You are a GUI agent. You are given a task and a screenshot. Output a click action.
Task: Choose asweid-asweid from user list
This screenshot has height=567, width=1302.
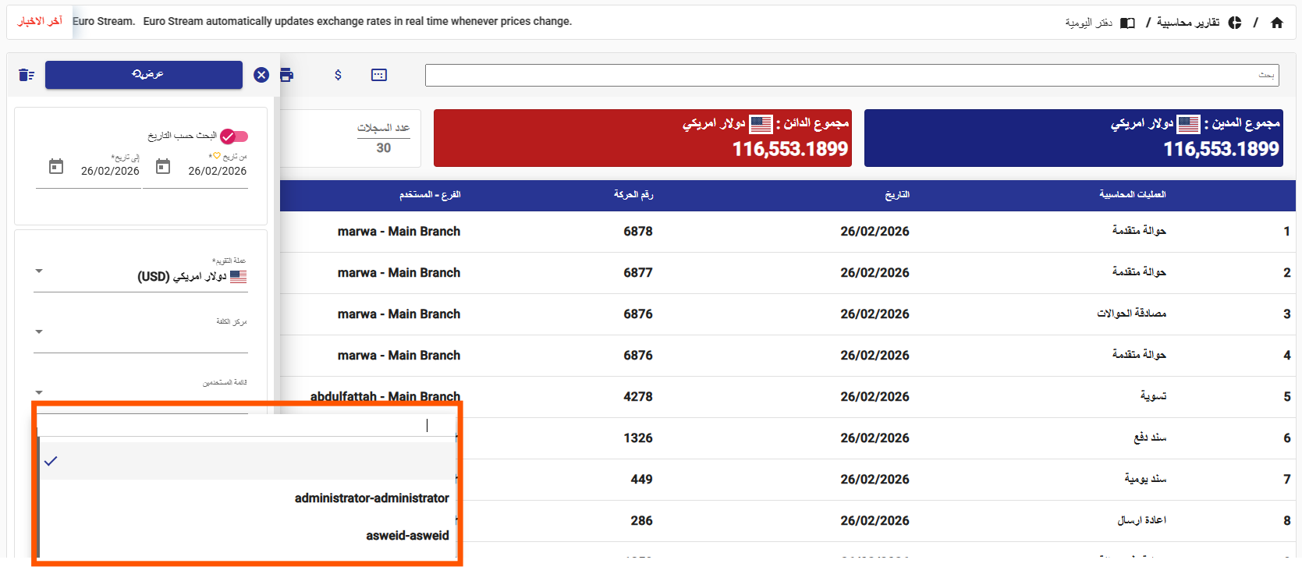click(x=406, y=536)
